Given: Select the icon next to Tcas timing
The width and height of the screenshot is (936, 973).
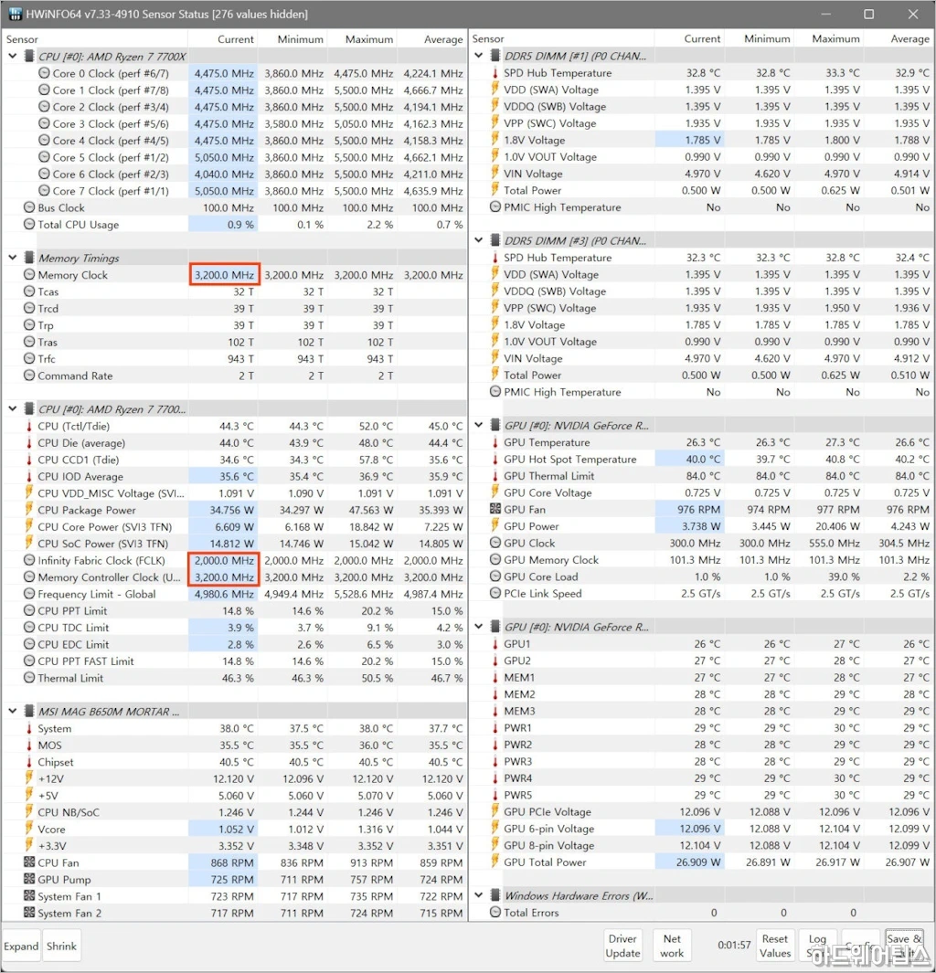Looking at the screenshot, I should pyautogui.click(x=29, y=291).
